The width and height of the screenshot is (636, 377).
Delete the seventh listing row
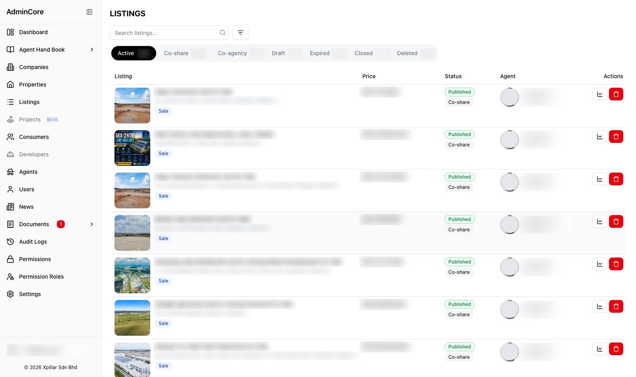(616, 349)
